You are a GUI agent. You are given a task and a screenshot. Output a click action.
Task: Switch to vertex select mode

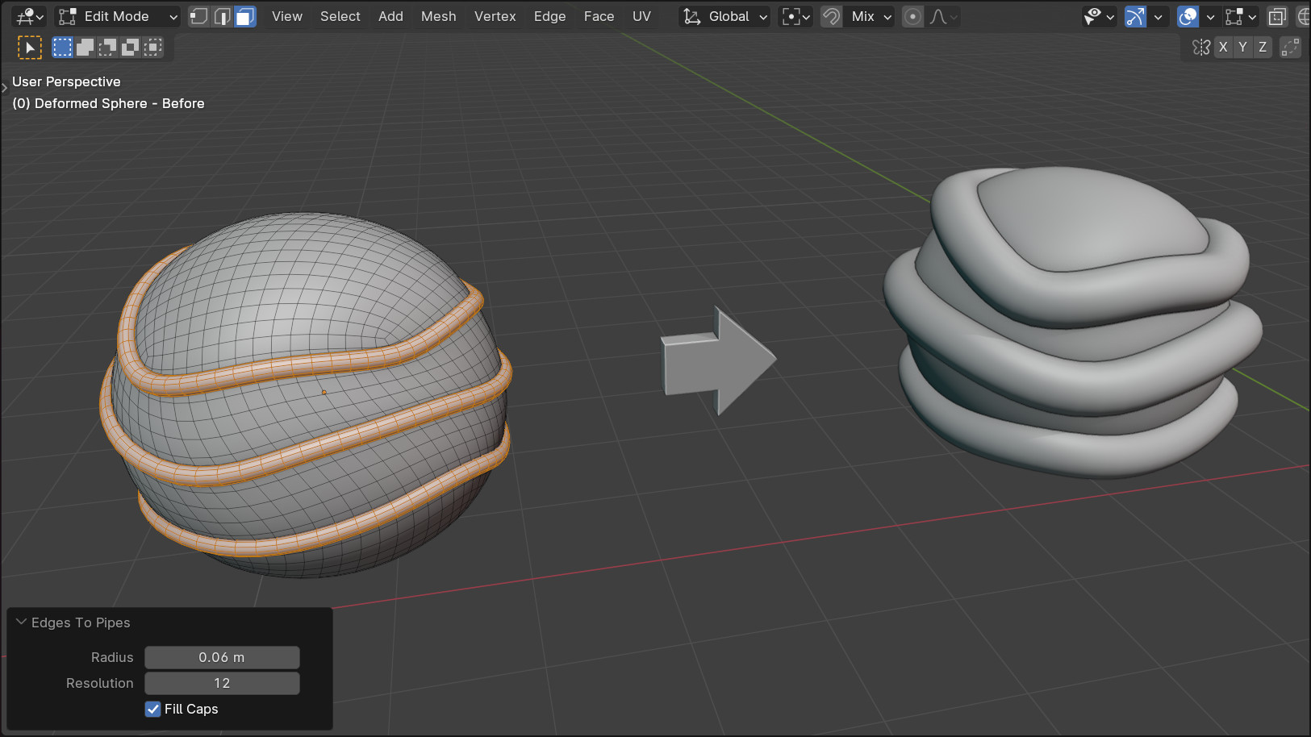198,16
